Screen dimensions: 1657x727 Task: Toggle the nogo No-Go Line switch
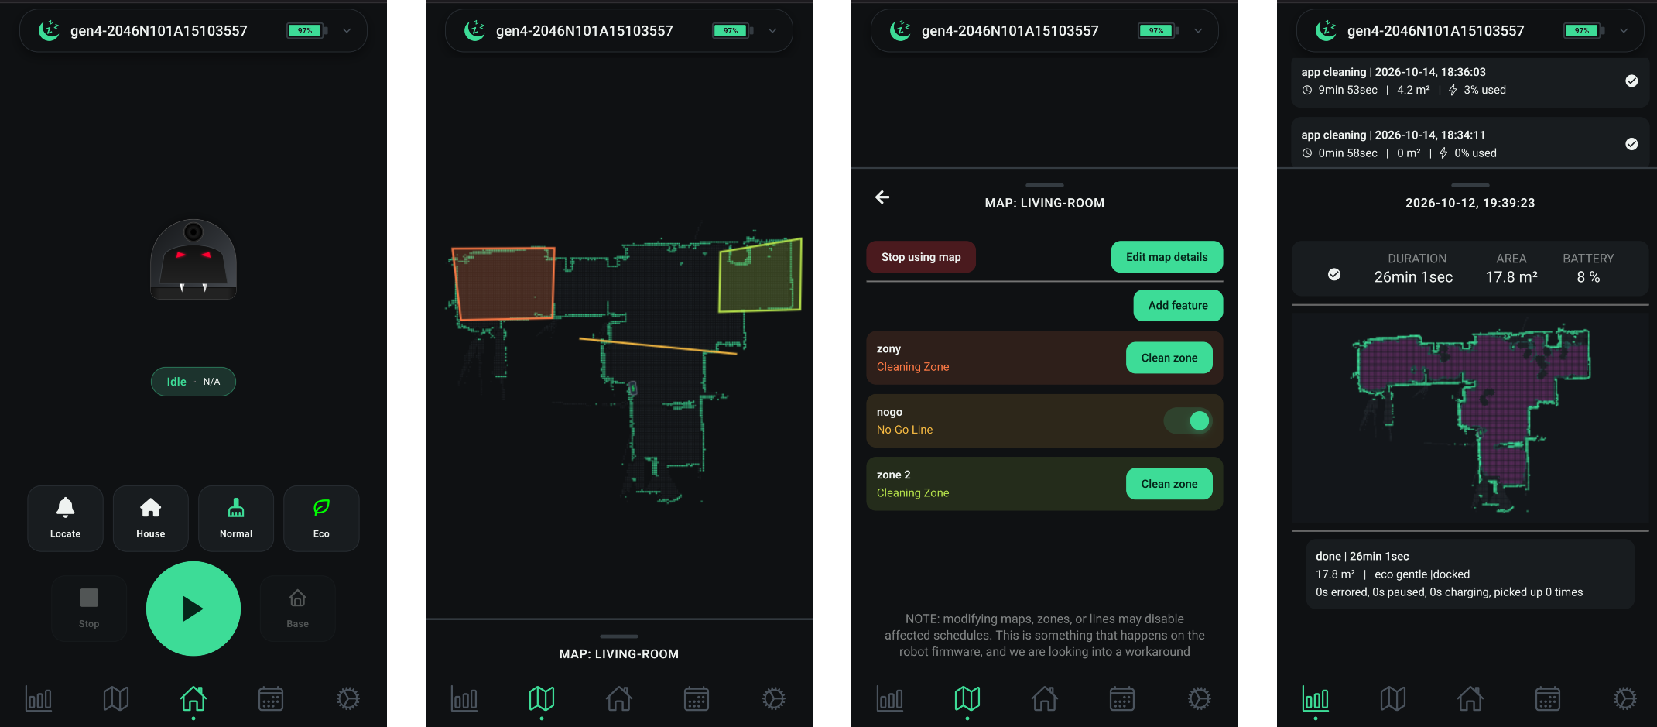click(1188, 420)
